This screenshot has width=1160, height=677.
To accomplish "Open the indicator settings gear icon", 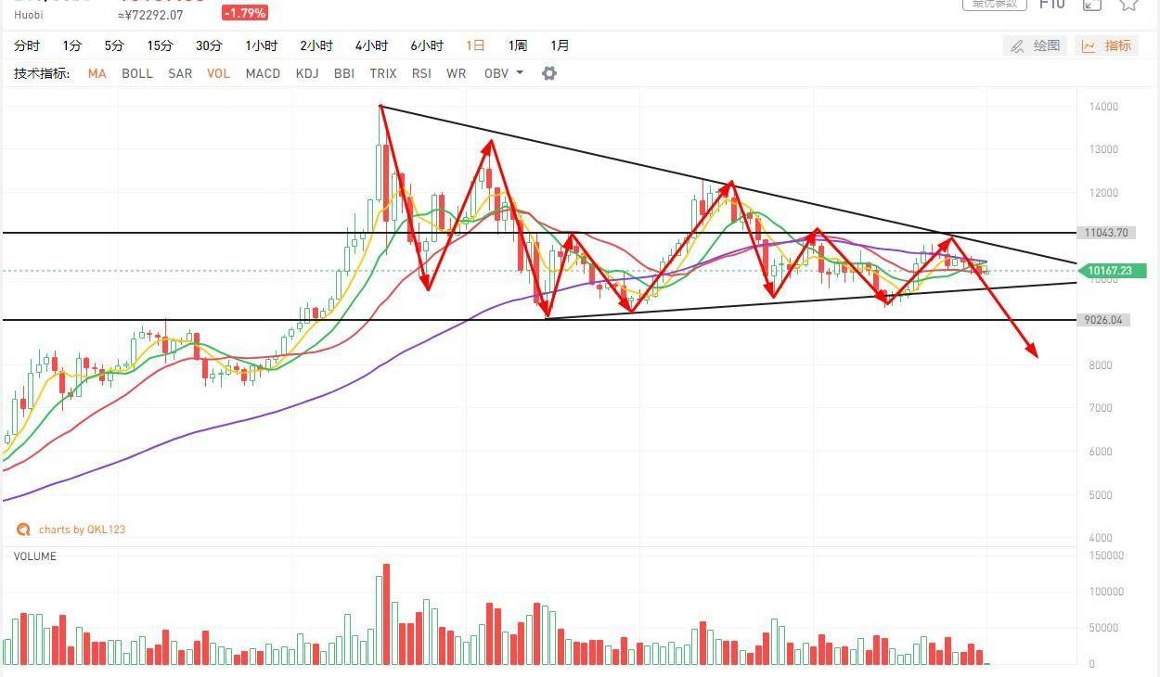I will 549,73.
